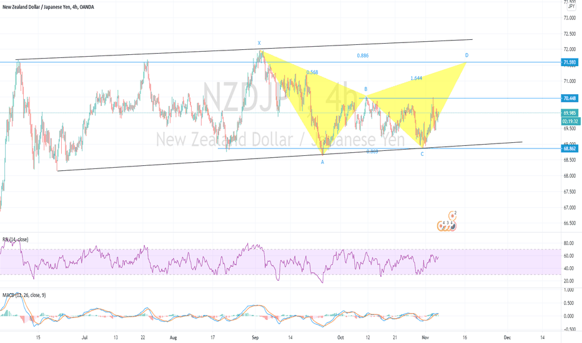Click the 20.00 level on RSI scale
Viewport: 582px width, 343px height.
(569, 281)
